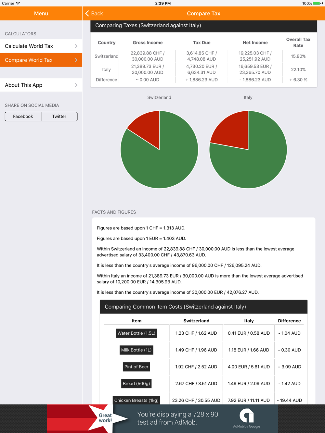
Task: Go Back to previous screen
Action: point(94,13)
